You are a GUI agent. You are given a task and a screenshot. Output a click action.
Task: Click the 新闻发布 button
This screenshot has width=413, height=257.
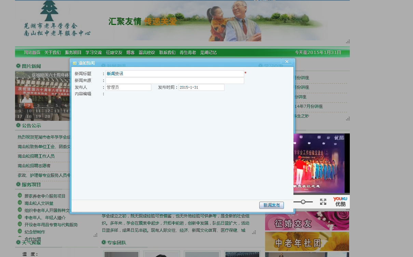click(272, 205)
